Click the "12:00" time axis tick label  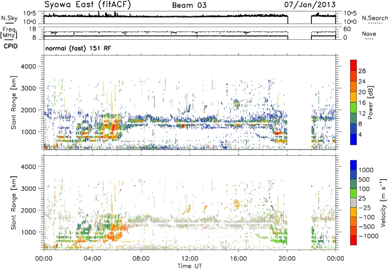tap(190, 259)
